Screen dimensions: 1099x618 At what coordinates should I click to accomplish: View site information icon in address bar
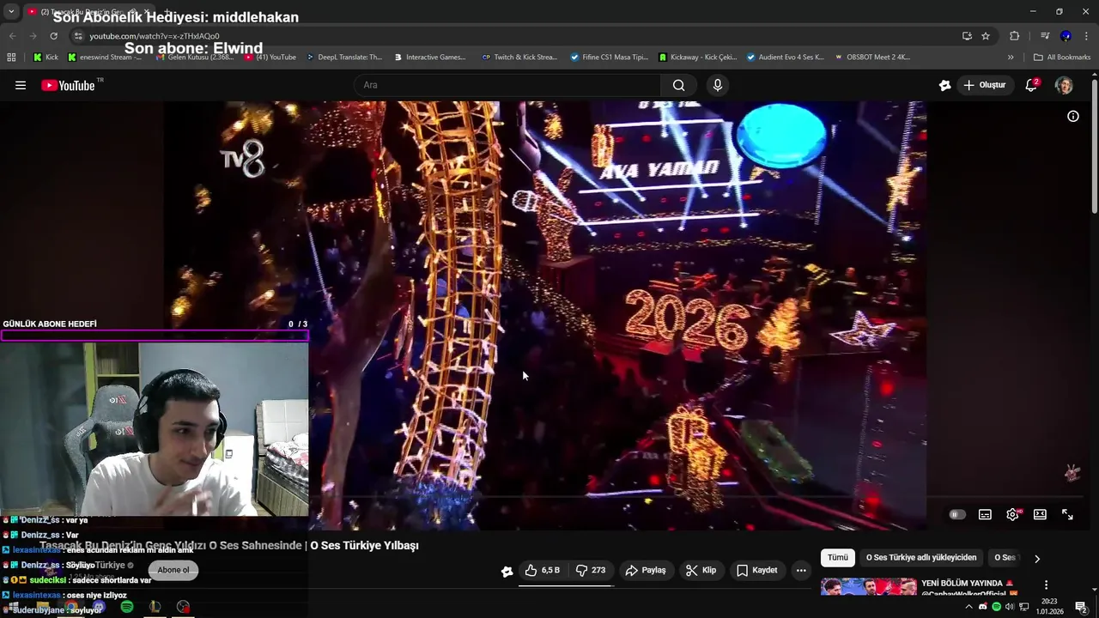pos(78,36)
